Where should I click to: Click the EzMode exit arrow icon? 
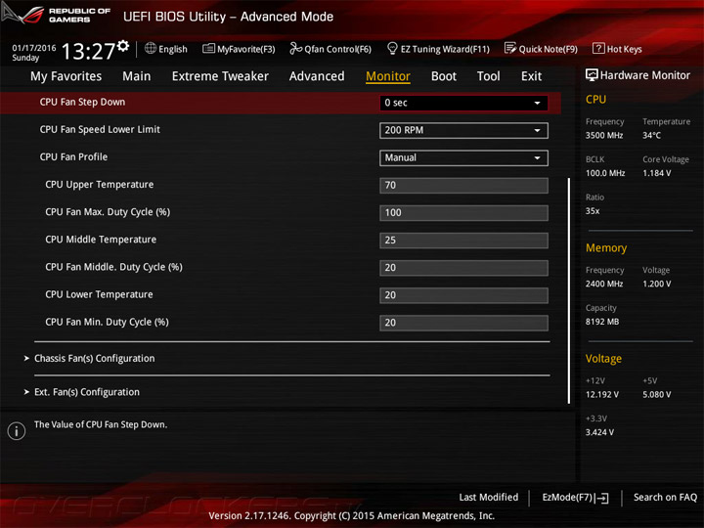(601, 498)
